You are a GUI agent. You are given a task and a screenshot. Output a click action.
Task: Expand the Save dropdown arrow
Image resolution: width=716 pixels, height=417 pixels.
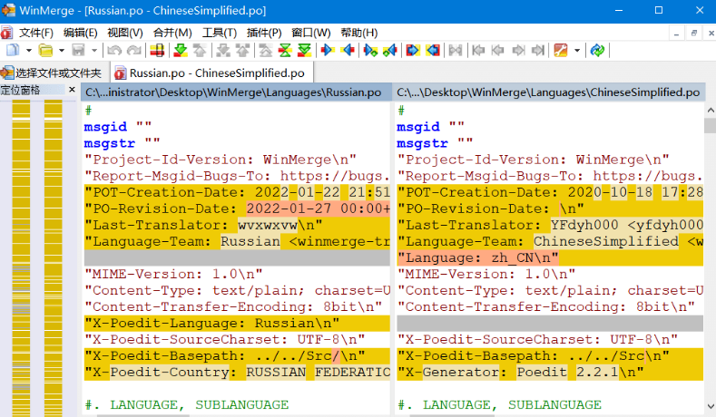click(94, 50)
